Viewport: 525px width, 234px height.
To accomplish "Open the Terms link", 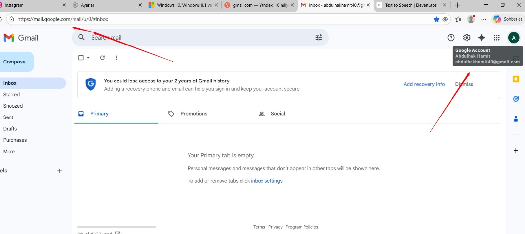I will pyautogui.click(x=259, y=227).
